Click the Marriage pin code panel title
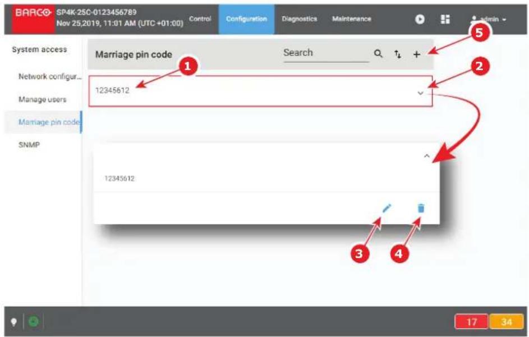 tap(134, 54)
